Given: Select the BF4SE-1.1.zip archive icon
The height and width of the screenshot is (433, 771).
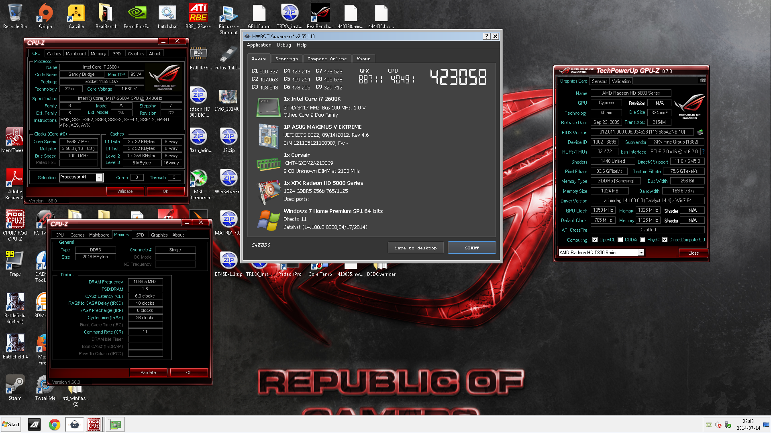Looking at the screenshot, I should (228, 263).
